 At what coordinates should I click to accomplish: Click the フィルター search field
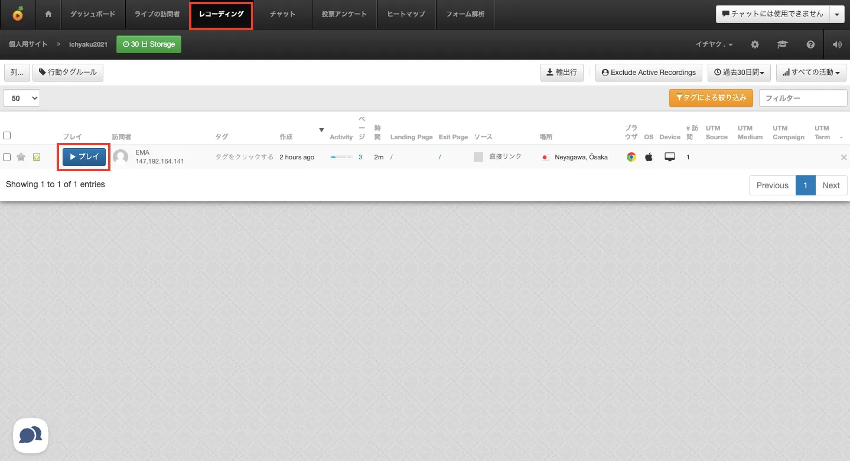click(803, 98)
